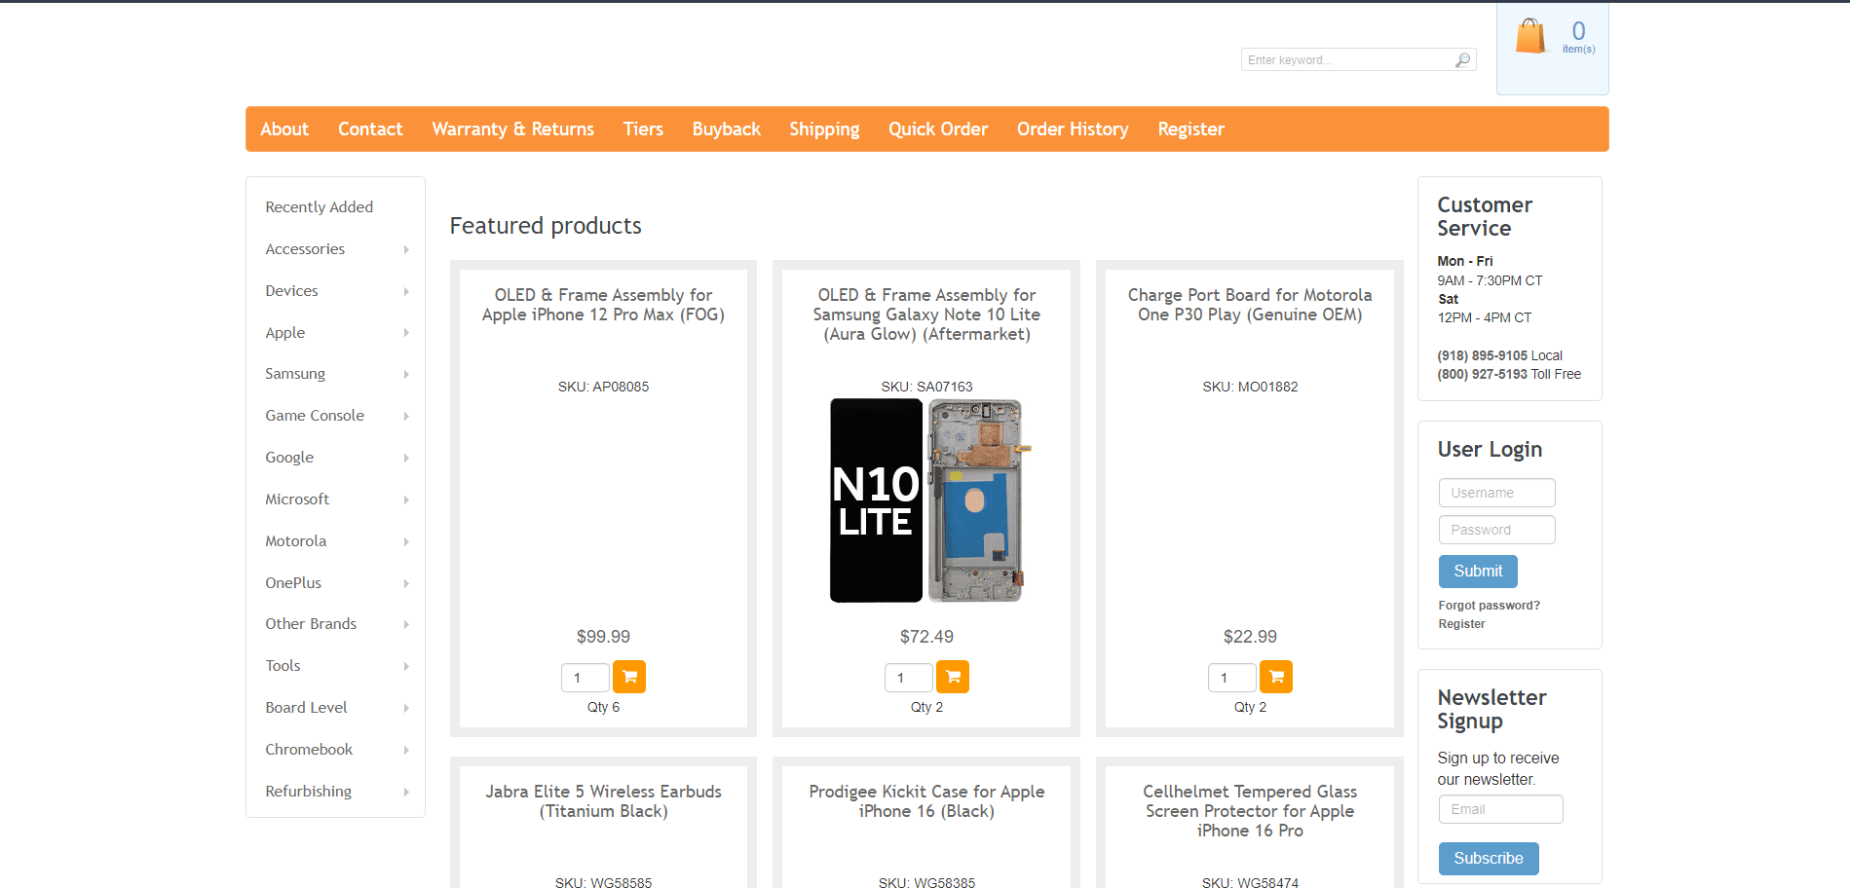This screenshot has height=888, width=1850.
Task: Open Jabra Elite 5 Wireless Earbuds product
Action: click(x=603, y=801)
